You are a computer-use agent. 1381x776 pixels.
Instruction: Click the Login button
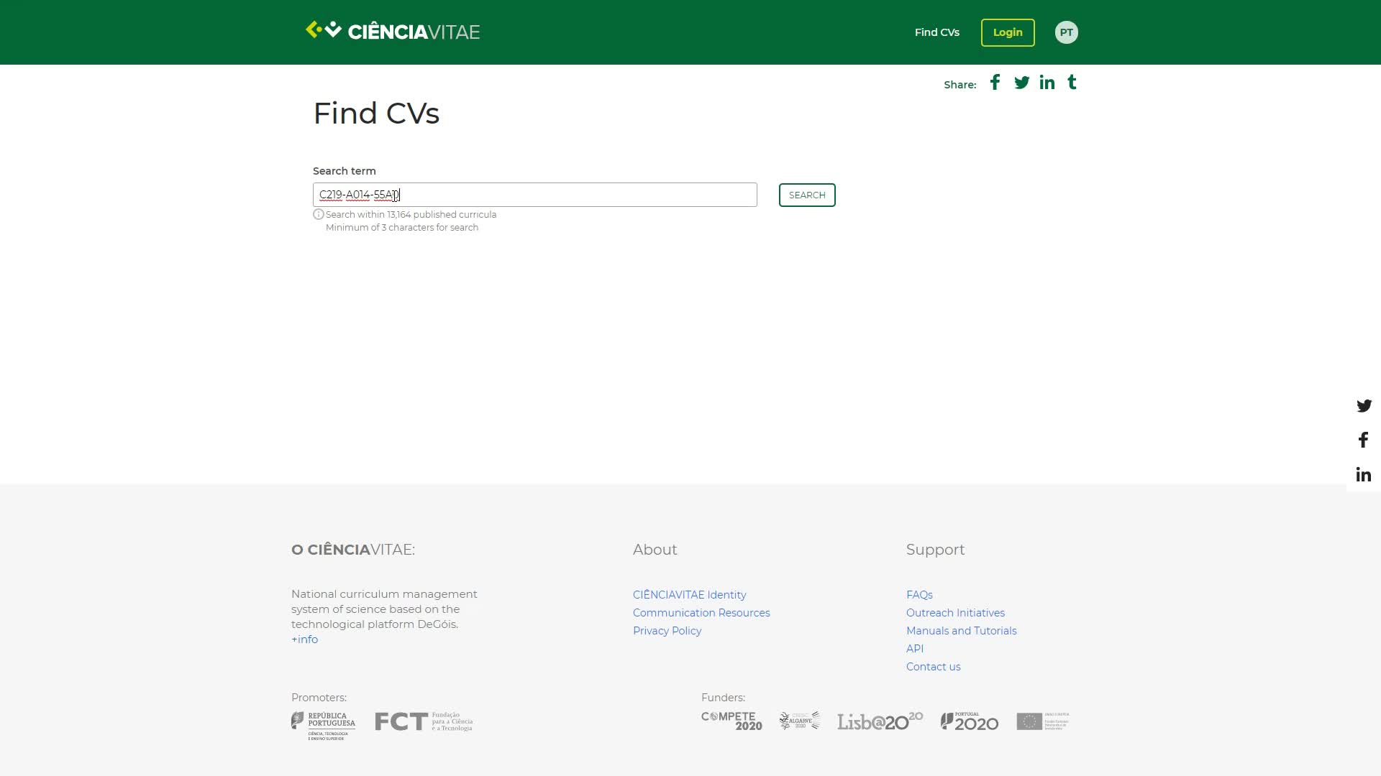click(1008, 32)
